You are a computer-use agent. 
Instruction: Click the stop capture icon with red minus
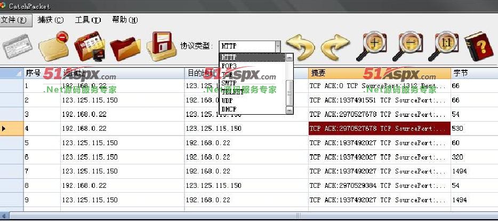pos(53,46)
